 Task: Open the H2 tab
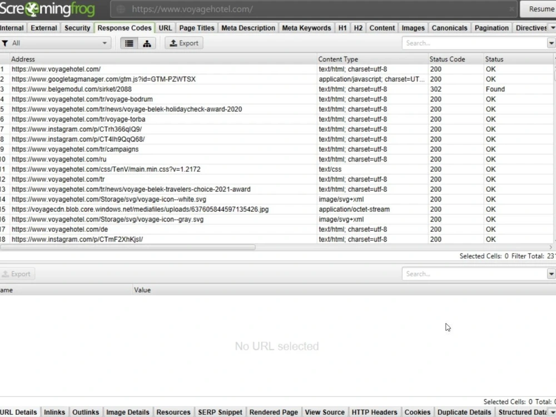pyautogui.click(x=358, y=28)
